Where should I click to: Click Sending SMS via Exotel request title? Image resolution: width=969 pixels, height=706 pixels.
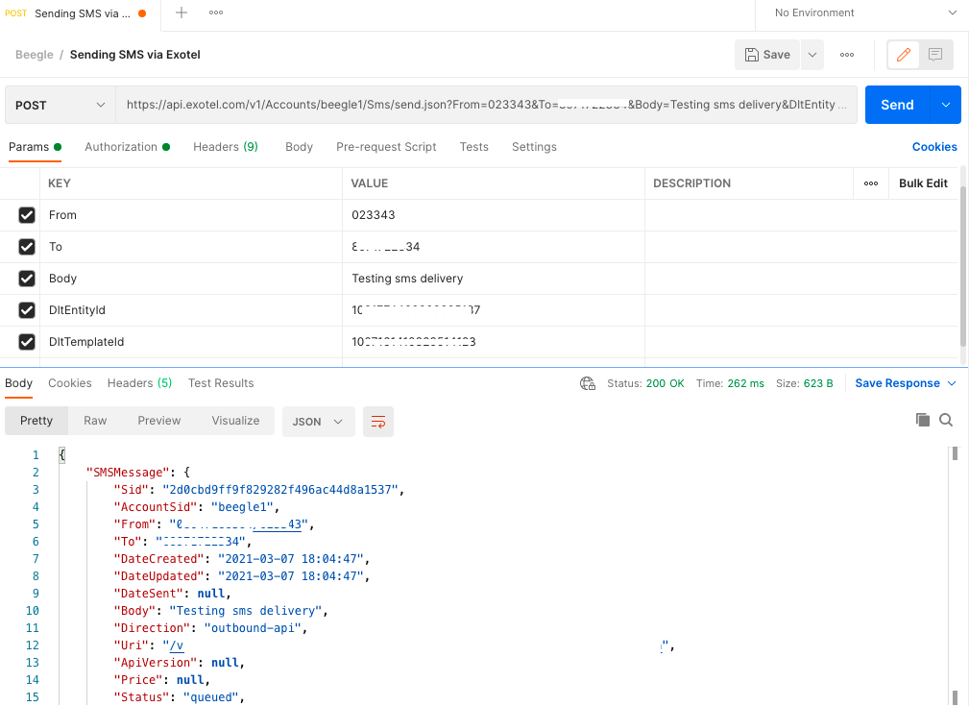134,55
